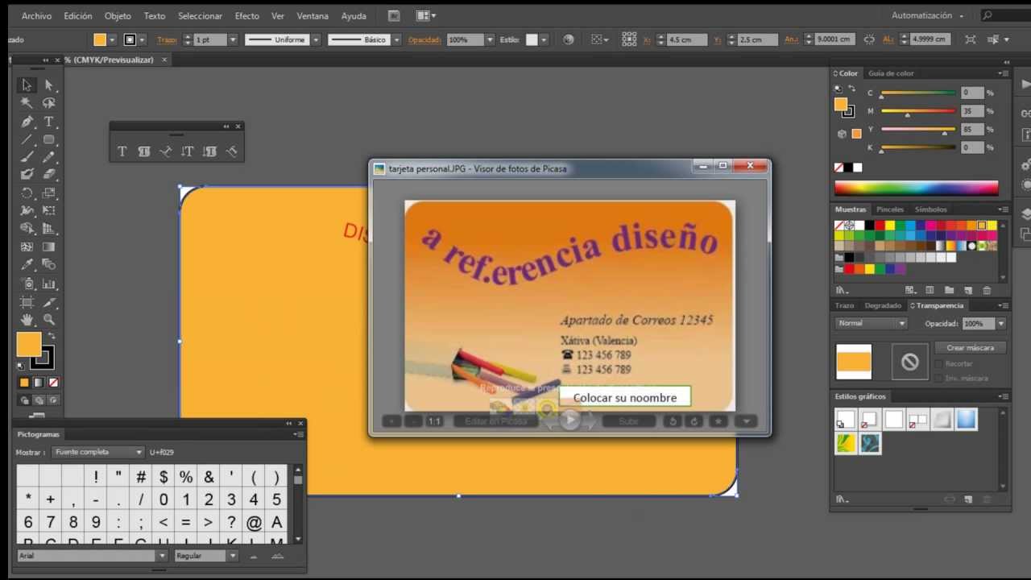Select the Hand tool
The image size is (1031, 580).
(27, 320)
